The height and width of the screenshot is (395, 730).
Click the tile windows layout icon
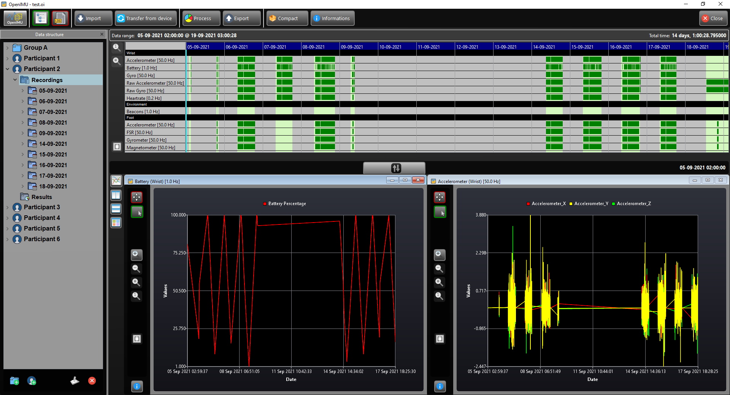[116, 223]
